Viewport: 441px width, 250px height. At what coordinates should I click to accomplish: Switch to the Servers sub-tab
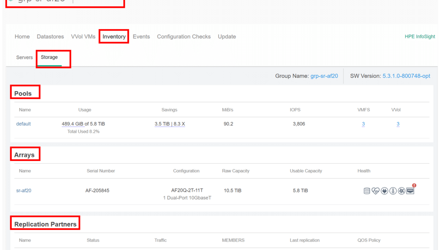coord(24,57)
